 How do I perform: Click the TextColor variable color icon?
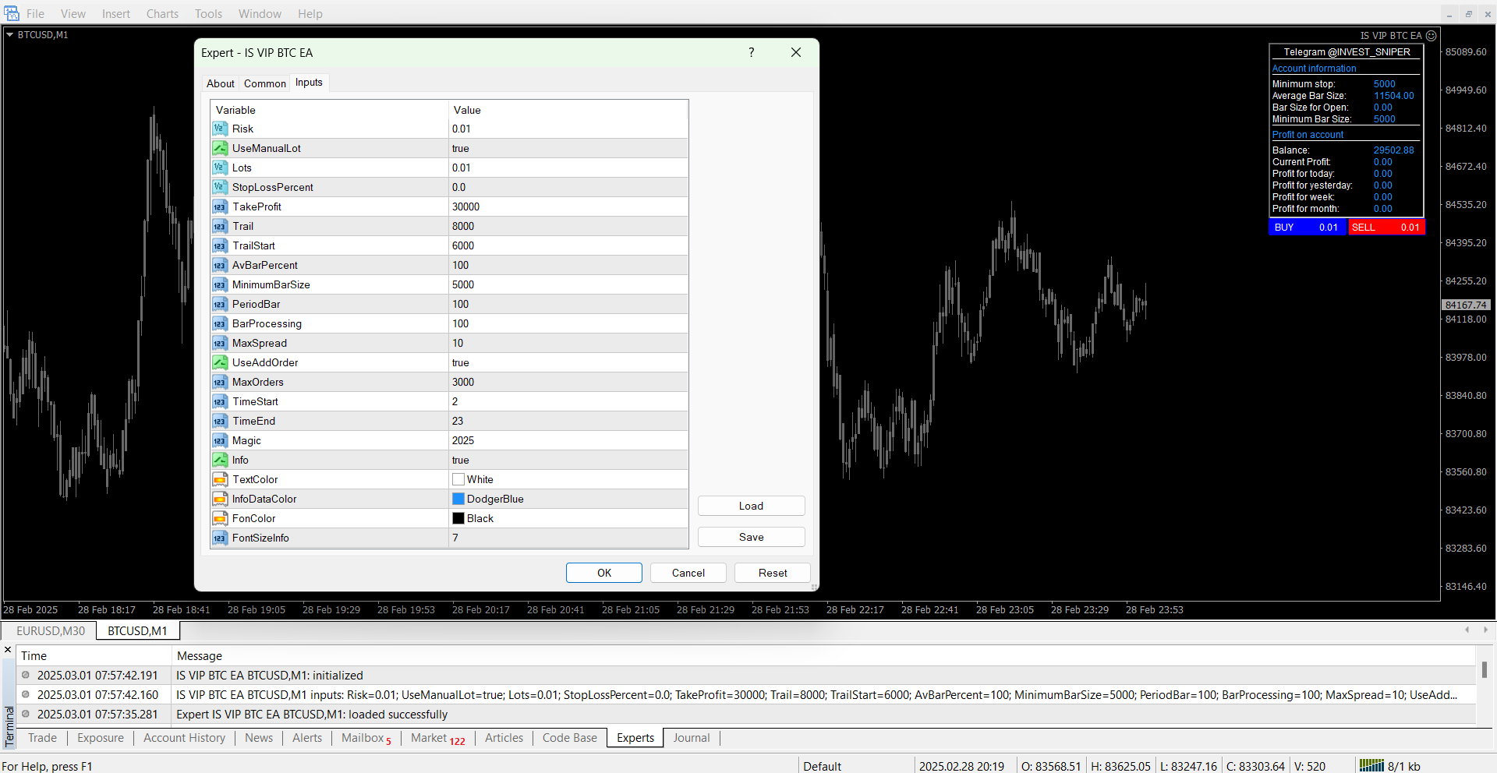(220, 479)
